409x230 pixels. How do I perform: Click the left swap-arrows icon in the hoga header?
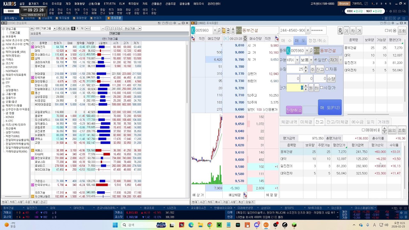point(193,38)
